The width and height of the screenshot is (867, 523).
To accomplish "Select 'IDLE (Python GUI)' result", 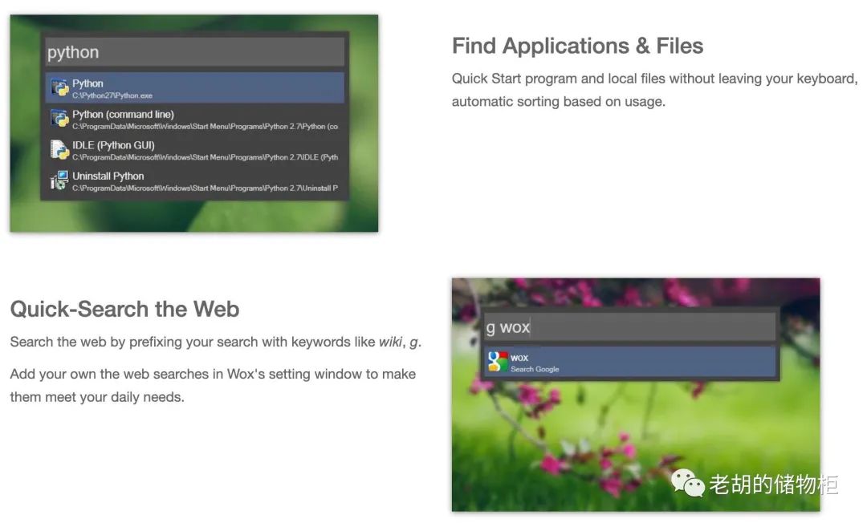I will (194, 150).
